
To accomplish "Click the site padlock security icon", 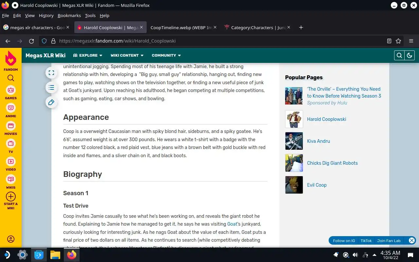I will point(53,41).
